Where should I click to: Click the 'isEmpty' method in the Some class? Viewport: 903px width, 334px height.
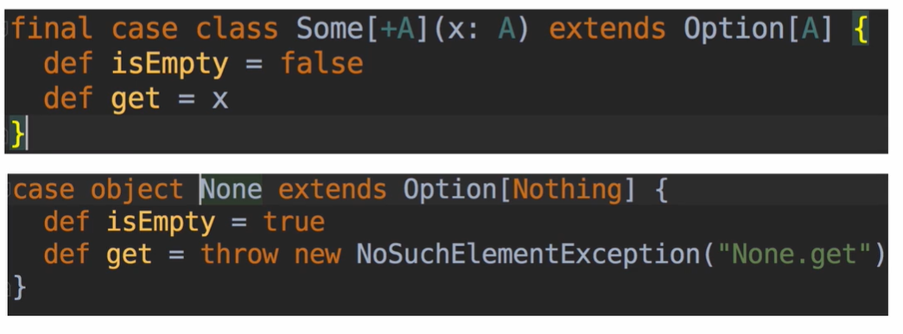170,65
